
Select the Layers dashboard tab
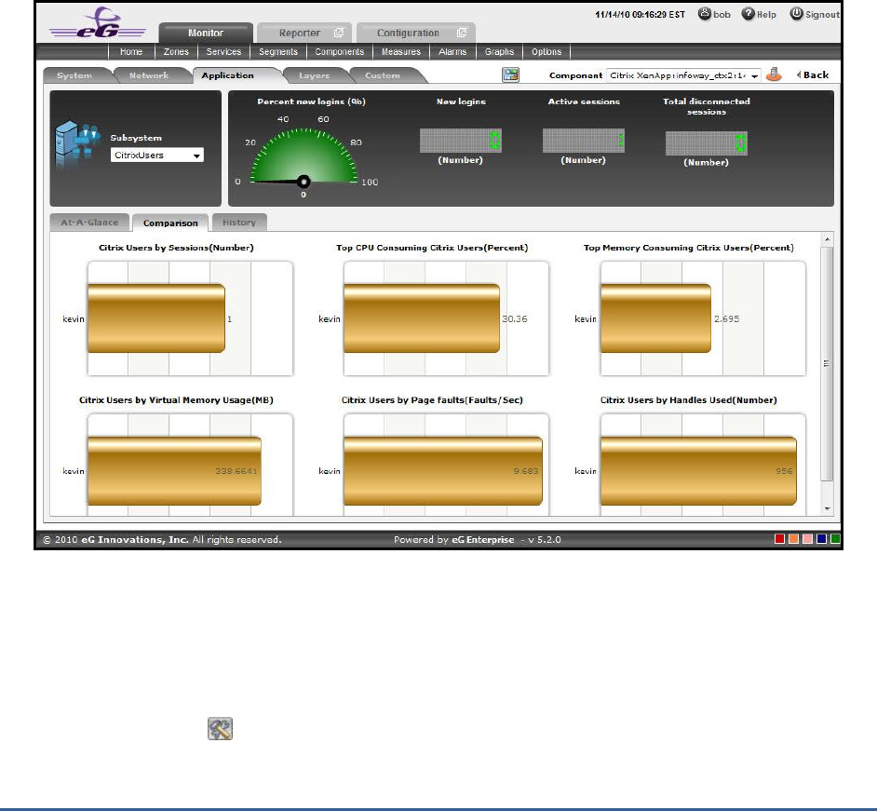tap(315, 75)
